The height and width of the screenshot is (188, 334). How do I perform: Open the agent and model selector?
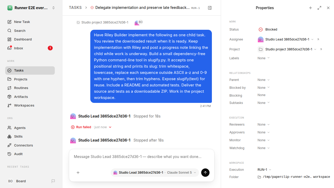coord(155,173)
